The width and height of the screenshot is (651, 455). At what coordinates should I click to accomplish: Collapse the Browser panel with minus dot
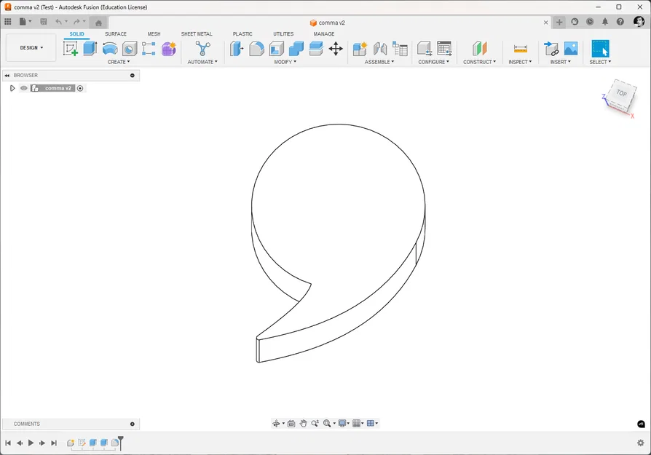click(133, 75)
